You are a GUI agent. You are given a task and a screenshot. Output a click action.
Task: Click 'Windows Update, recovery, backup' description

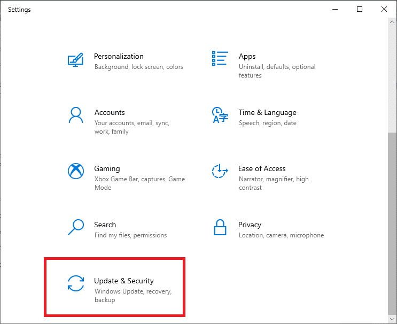tap(133, 295)
